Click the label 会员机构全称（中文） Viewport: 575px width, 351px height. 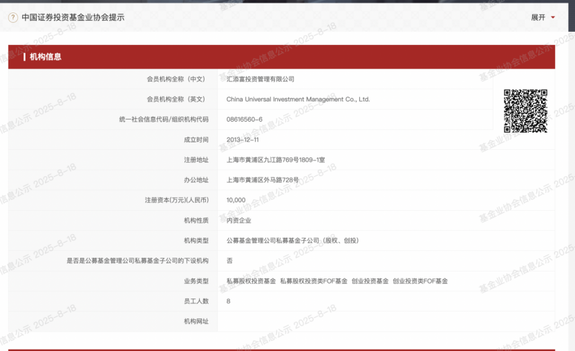(178, 79)
